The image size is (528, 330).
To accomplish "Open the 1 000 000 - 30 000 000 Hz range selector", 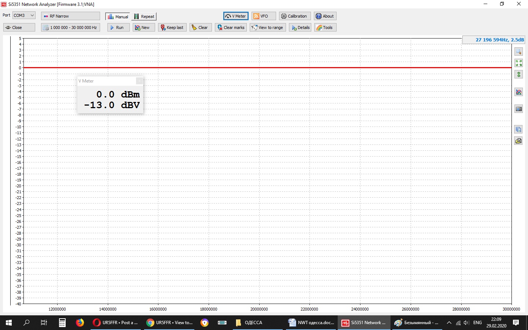I will [x=70, y=27].
